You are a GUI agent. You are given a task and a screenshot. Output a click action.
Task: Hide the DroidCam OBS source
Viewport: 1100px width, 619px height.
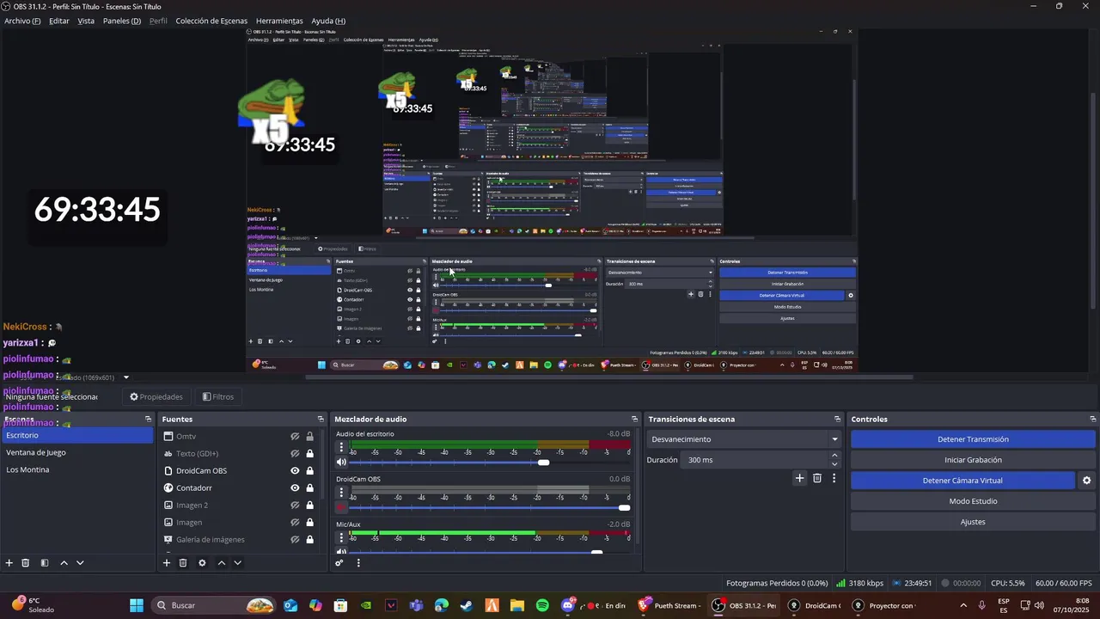[295, 471]
